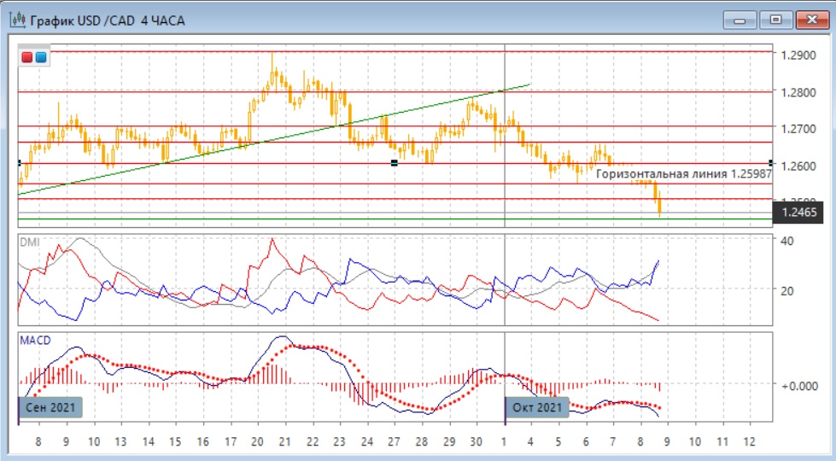The width and height of the screenshot is (836, 461).
Task: Click the 1.2900 price scale label
Action: (x=798, y=55)
